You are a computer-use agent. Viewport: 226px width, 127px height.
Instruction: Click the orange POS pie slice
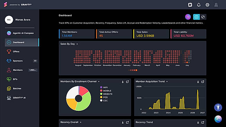[71, 104]
